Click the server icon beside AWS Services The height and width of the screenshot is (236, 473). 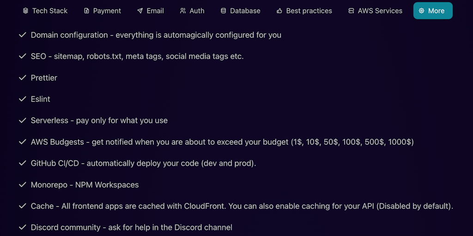351,11
